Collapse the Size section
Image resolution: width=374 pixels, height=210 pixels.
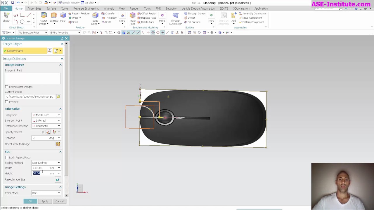pyautogui.click(x=60, y=152)
